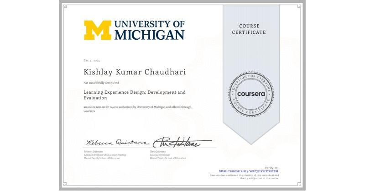Click the 'UNIVERSITY OF MICHIGAN' wordmark

point(150,30)
